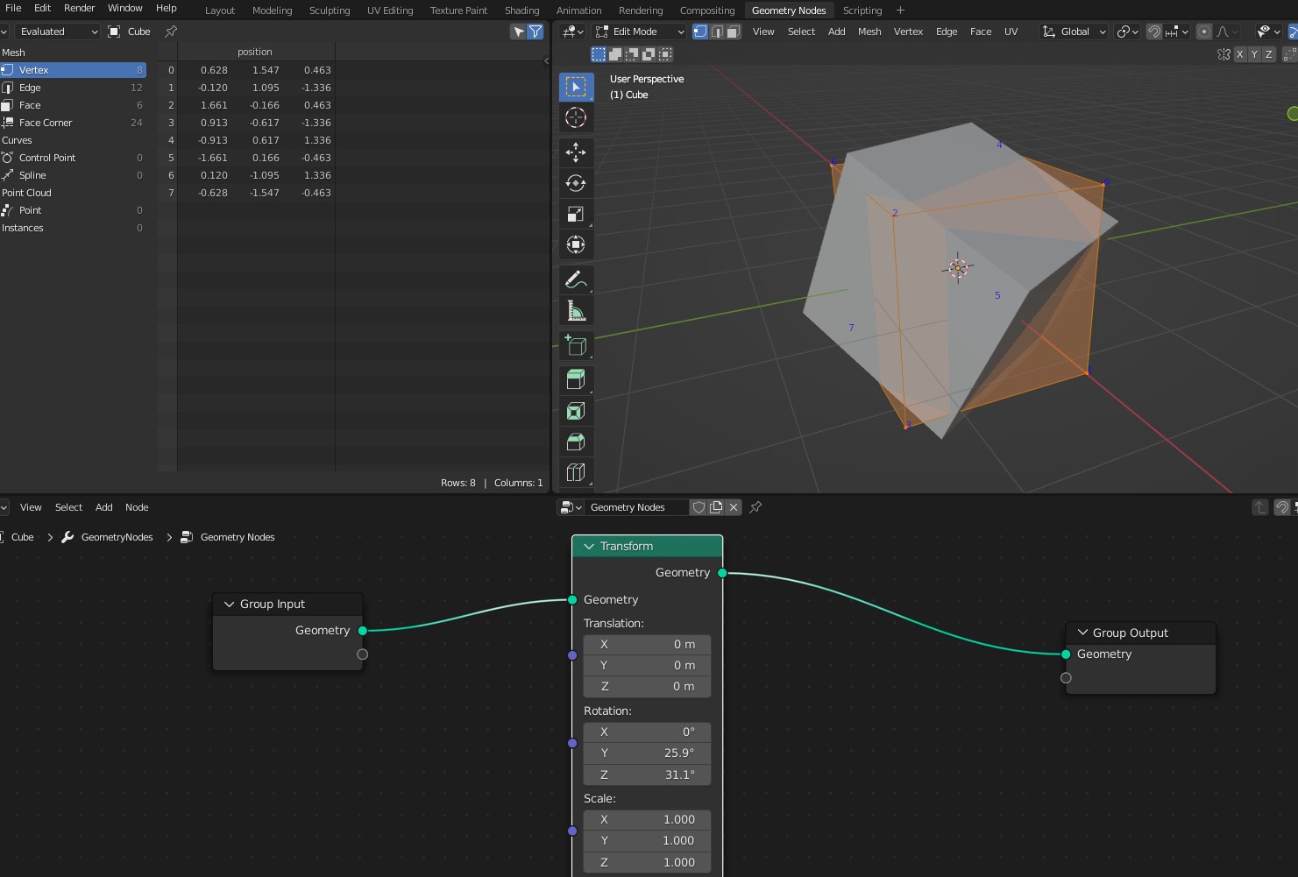Switch to the Shading workspace tab
The height and width of the screenshot is (877, 1298).
tap(521, 11)
